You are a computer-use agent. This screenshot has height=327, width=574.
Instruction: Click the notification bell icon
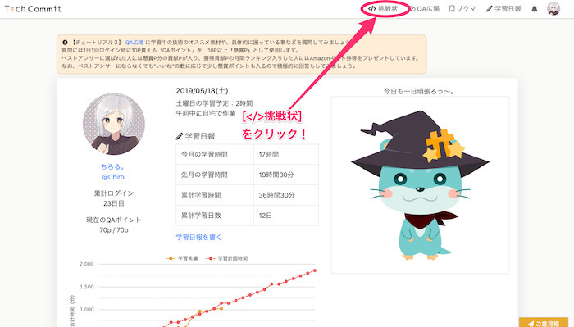point(535,9)
